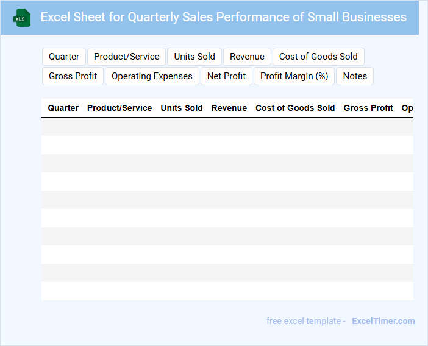Click the green XLS file icon
The height and width of the screenshot is (346, 428).
(22, 18)
